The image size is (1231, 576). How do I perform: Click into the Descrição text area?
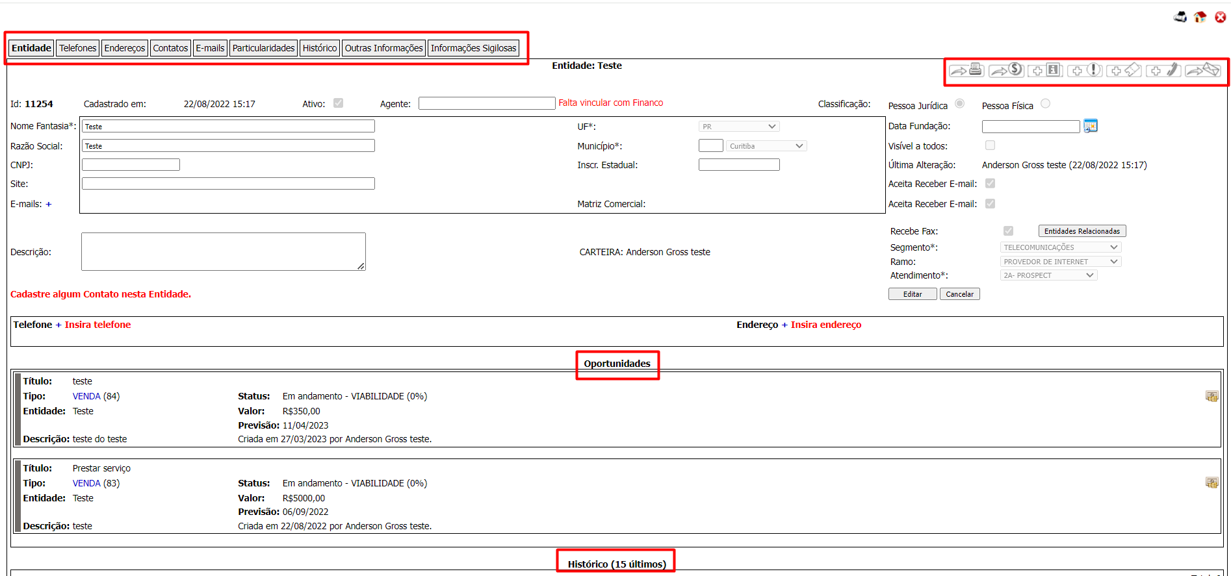pyautogui.click(x=223, y=251)
